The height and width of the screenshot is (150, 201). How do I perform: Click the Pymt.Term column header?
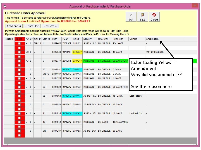[120, 39]
